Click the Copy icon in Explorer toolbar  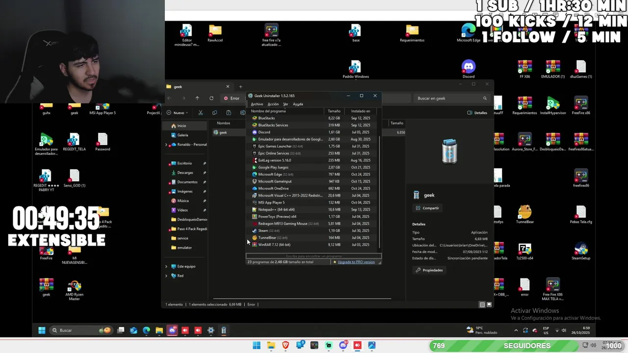214,113
